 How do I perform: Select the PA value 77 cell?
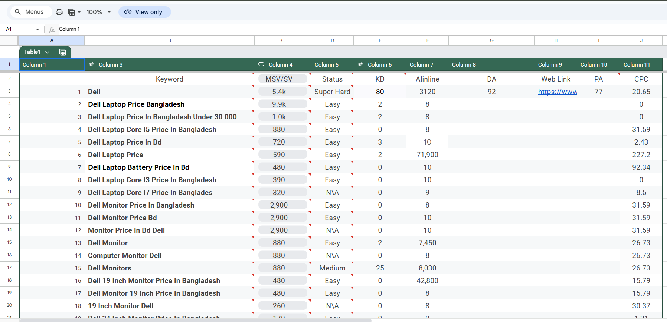[x=599, y=92]
